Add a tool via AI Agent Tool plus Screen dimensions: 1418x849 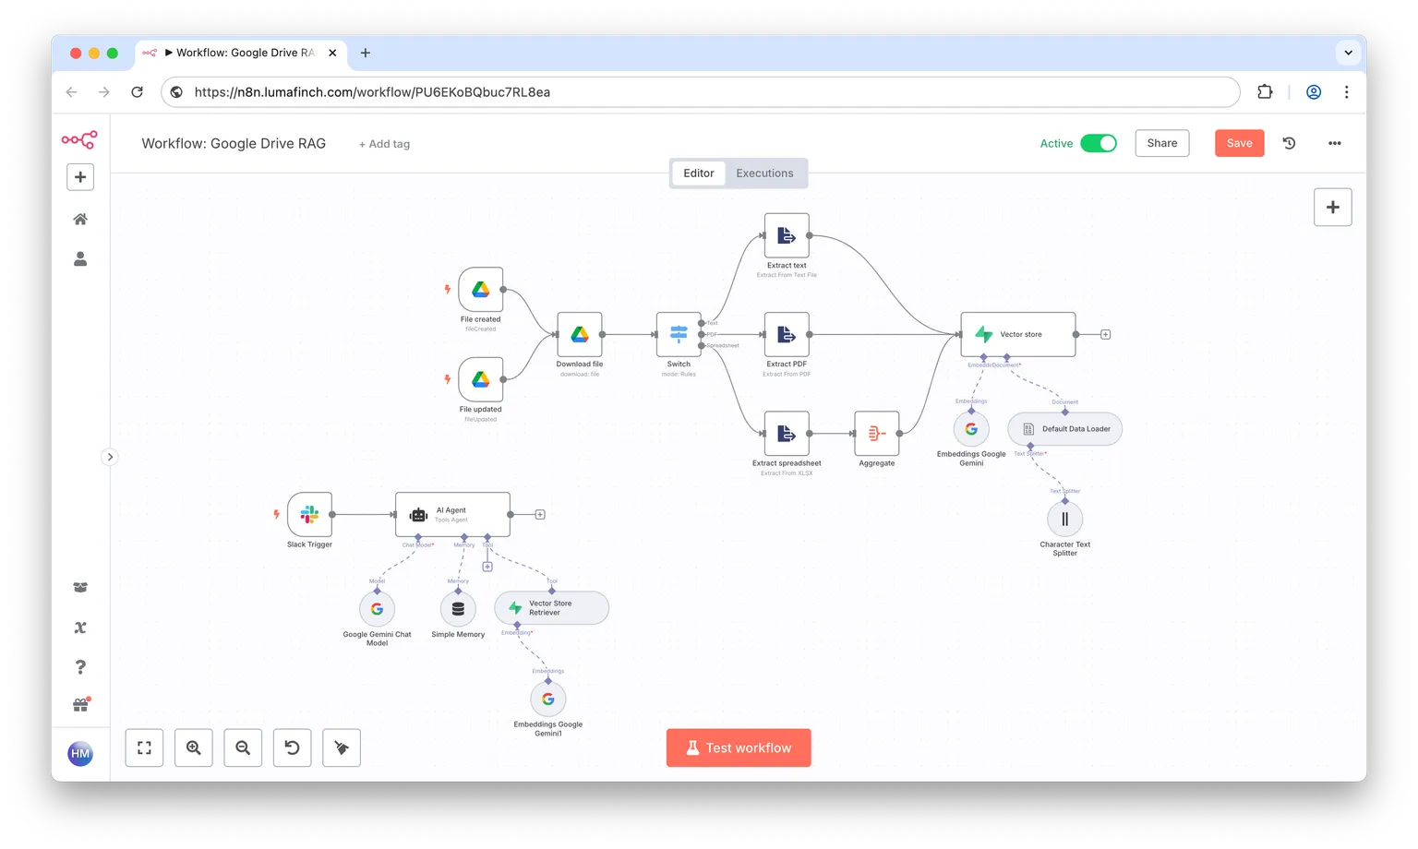[x=487, y=567]
